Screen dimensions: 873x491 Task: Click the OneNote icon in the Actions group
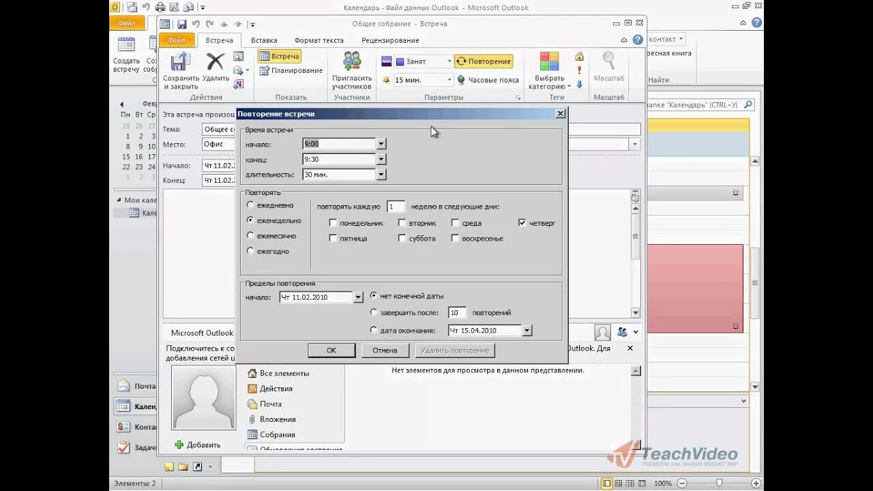pyautogui.click(x=238, y=85)
